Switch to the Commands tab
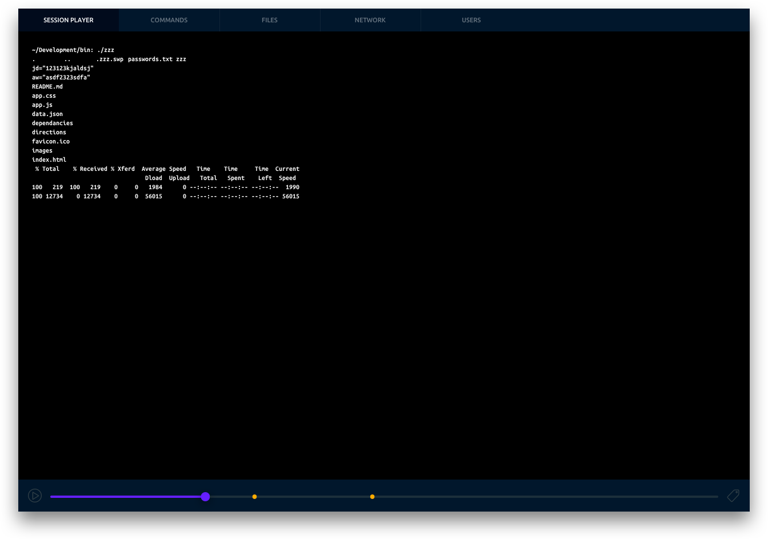Image resolution: width=768 pixels, height=539 pixels. [x=169, y=20]
